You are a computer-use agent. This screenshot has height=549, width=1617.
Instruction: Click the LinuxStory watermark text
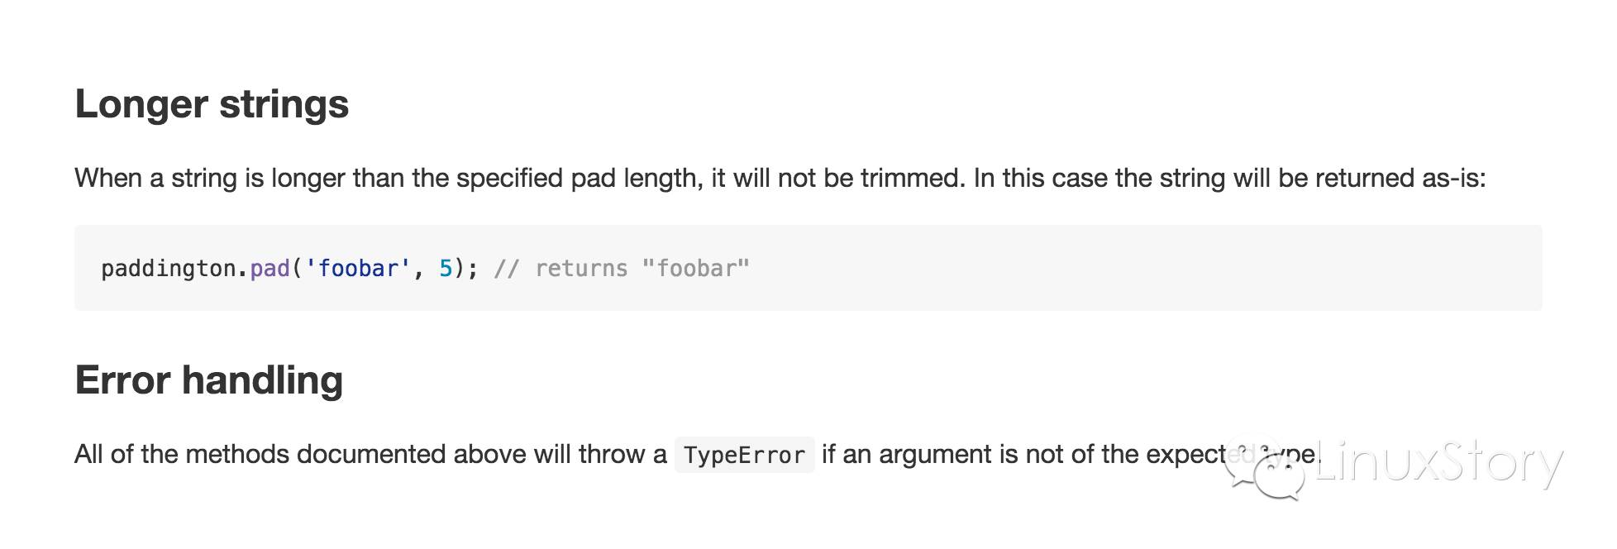tap(1438, 463)
